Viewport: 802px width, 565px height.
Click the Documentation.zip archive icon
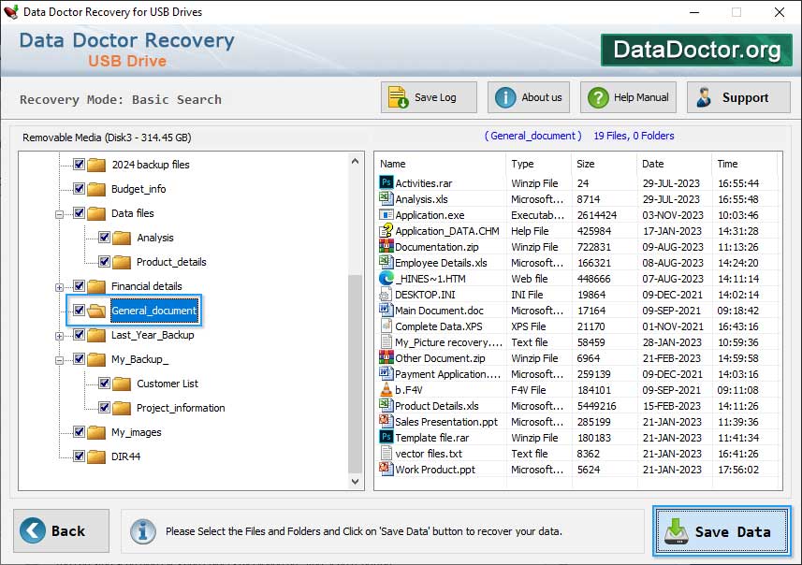[x=386, y=246]
